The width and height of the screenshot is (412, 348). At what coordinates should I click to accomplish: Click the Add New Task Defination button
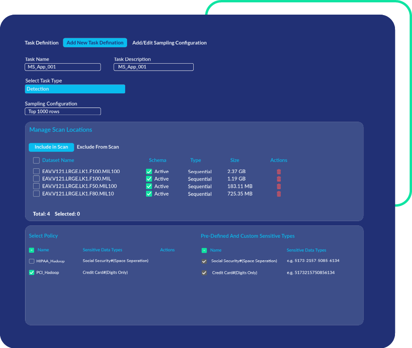click(x=95, y=42)
